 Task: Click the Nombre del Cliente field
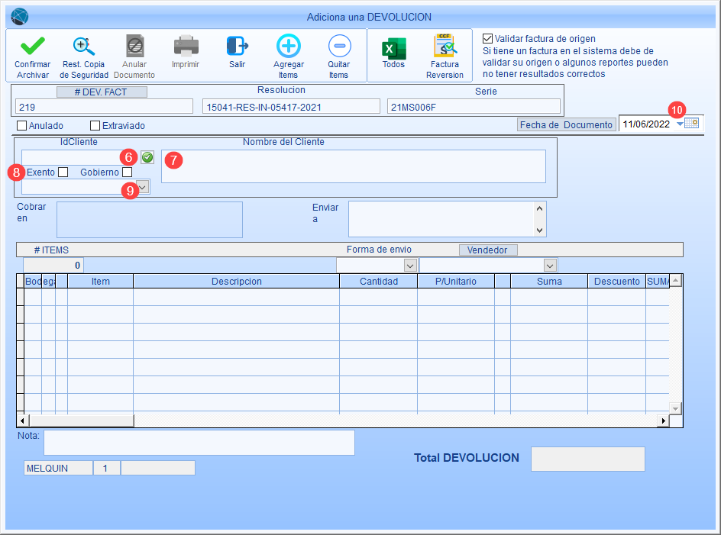click(x=353, y=166)
